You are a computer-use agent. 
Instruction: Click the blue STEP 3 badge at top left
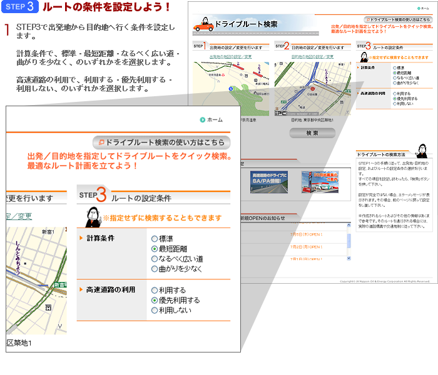[x=20, y=6]
